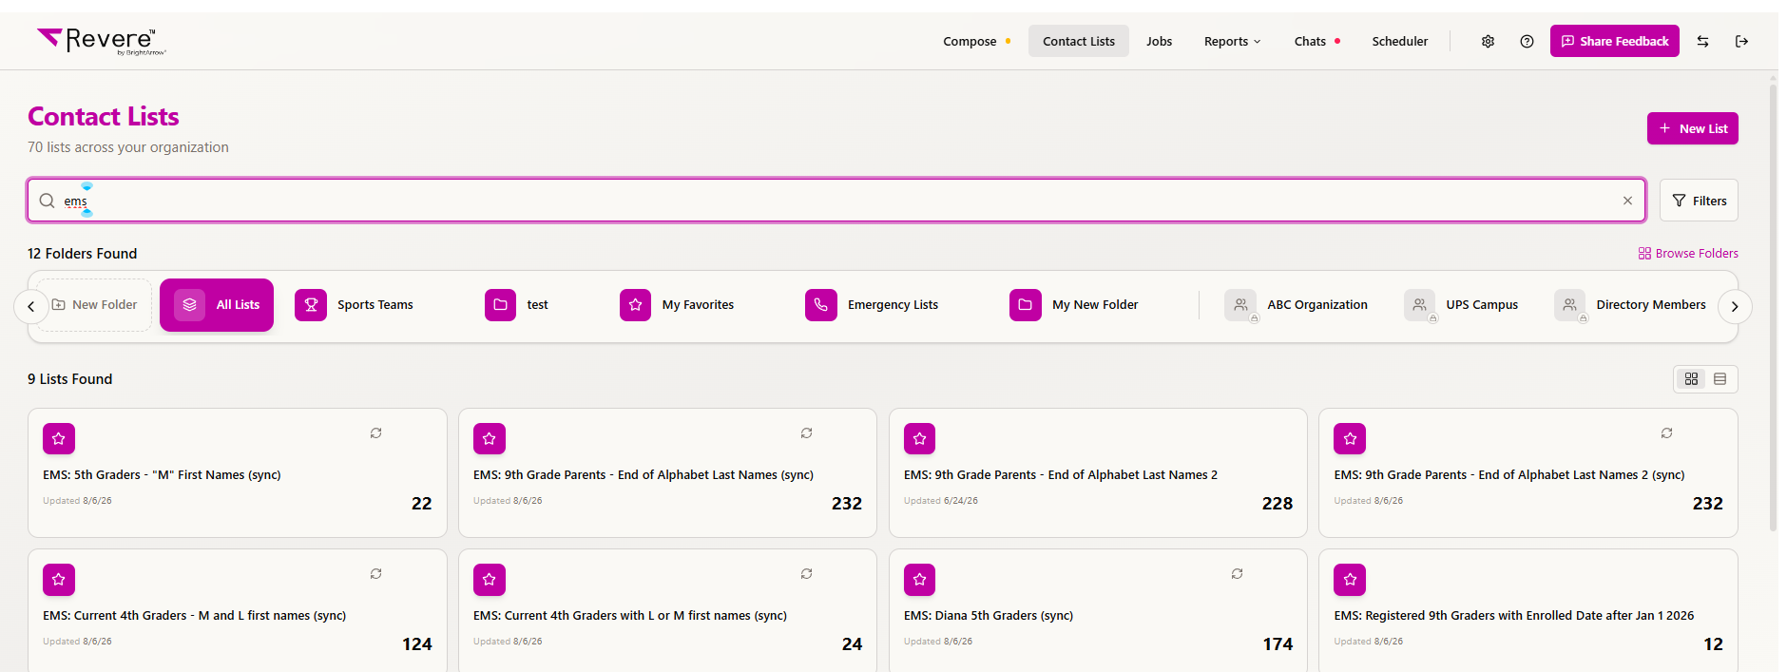Image resolution: width=1787 pixels, height=672 pixels.
Task: Select the test folder
Action: [517, 305]
